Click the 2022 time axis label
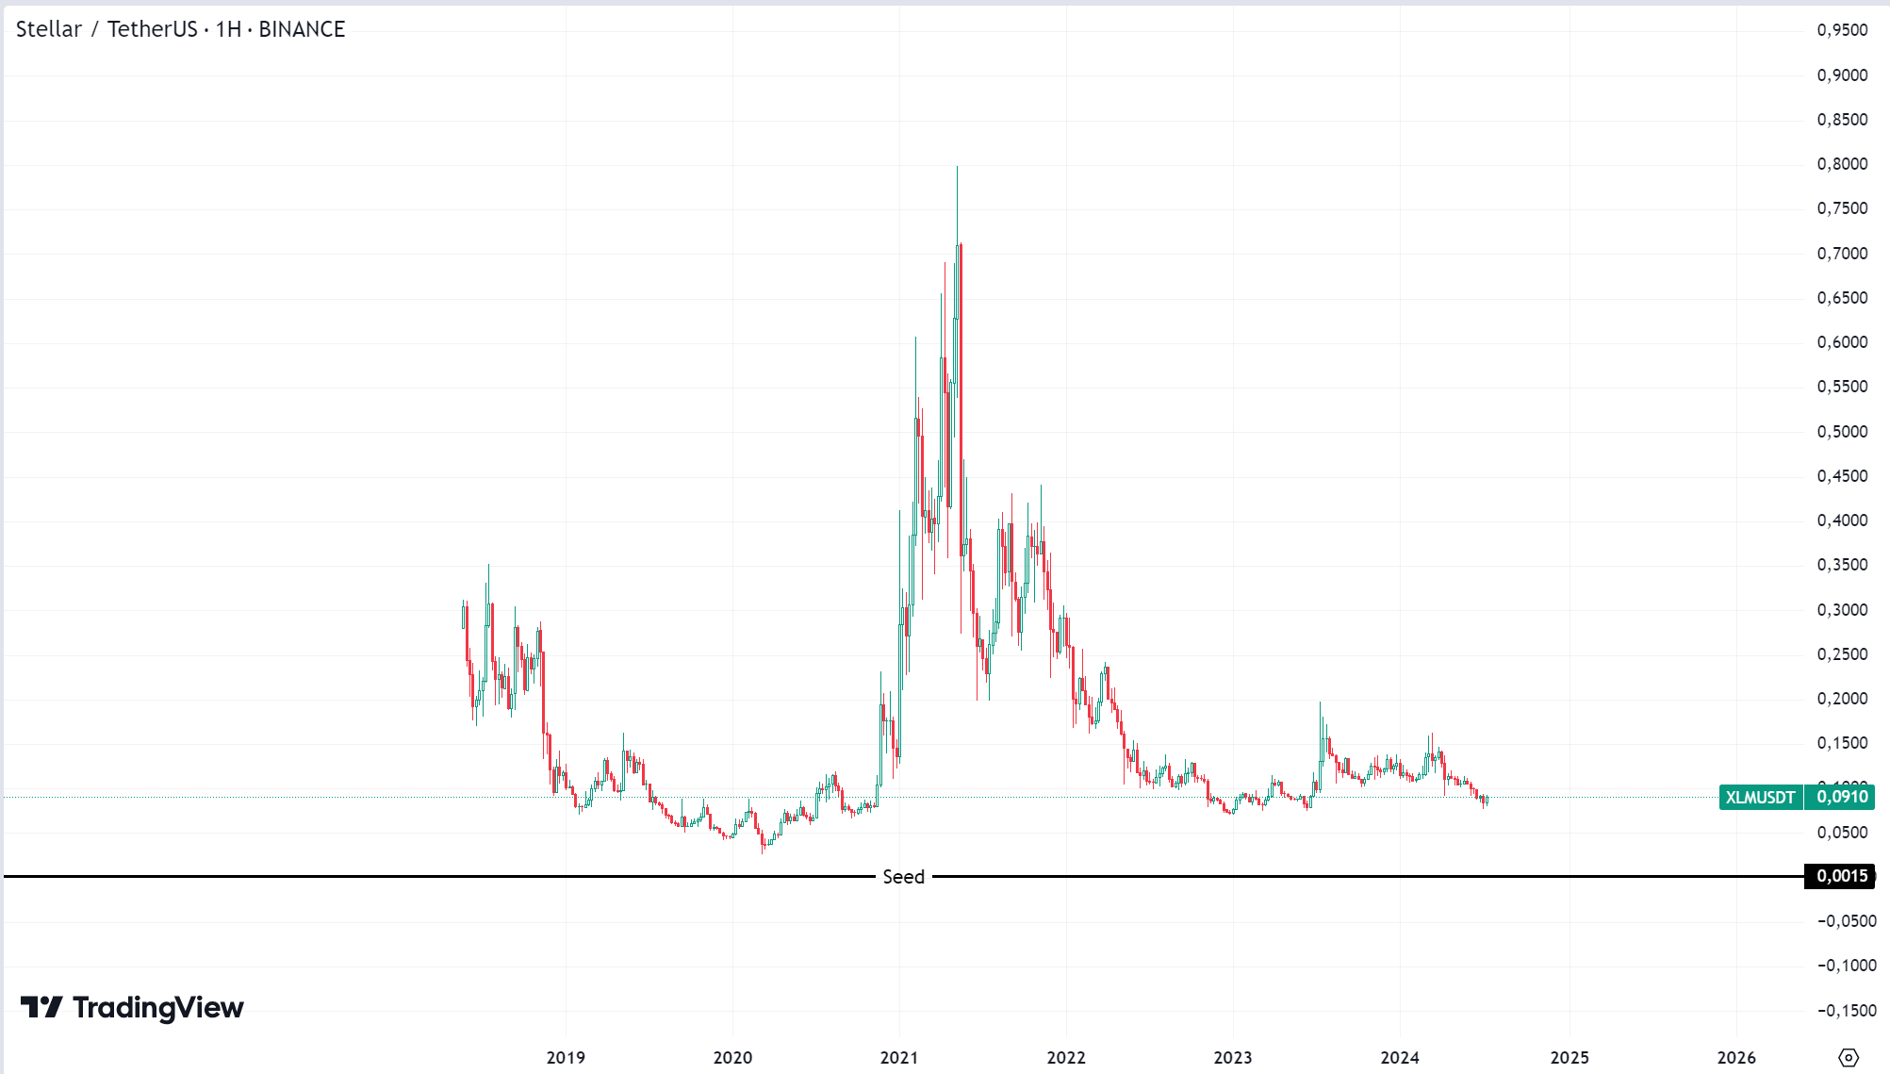 point(1066,1058)
